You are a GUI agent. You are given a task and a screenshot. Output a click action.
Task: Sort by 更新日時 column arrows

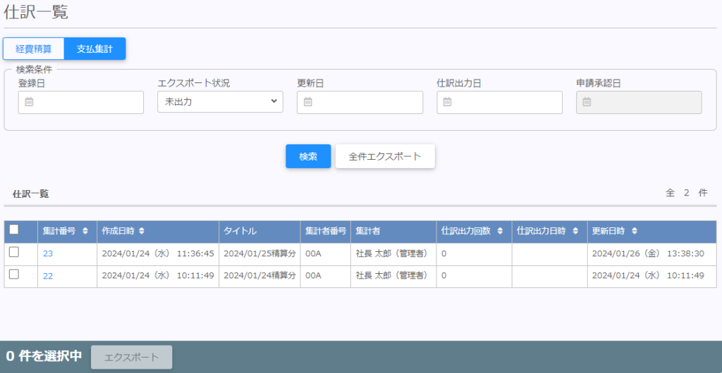(635, 231)
